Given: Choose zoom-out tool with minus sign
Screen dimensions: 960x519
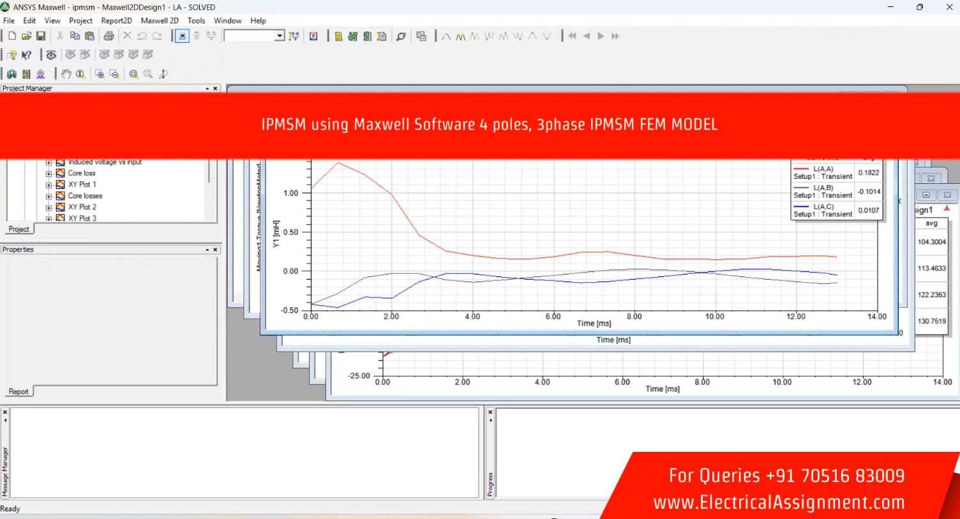Looking at the screenshot, I should tap(114, 74).
